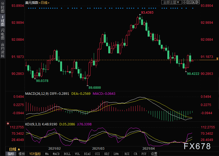Click the 91.1873 right axis price label
The height and width of the screenshot is (156, 219).
pos(207,57)
